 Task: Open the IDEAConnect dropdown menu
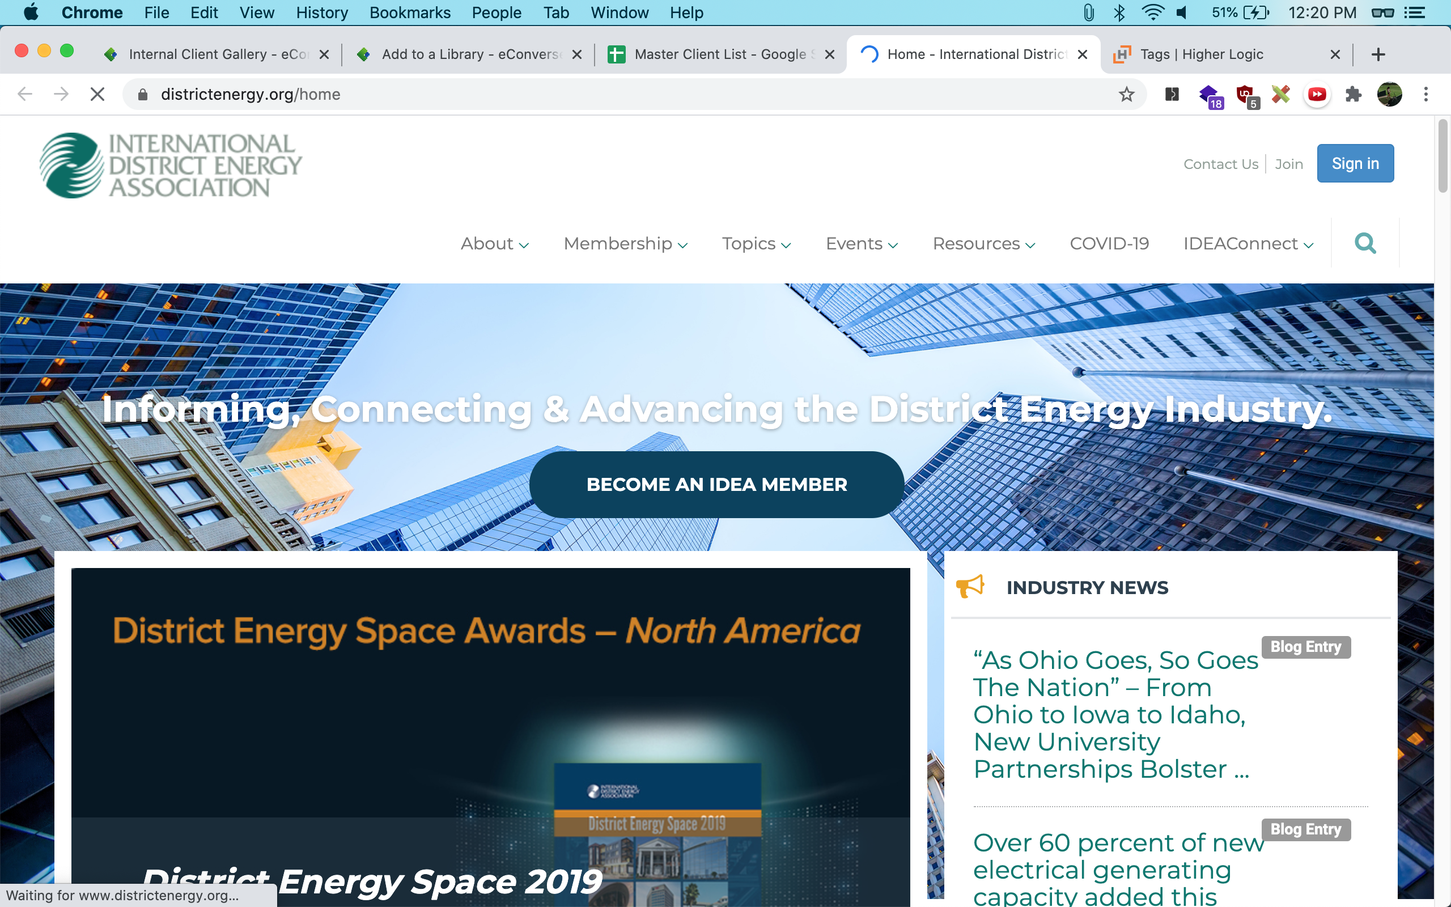[1248, 244]
